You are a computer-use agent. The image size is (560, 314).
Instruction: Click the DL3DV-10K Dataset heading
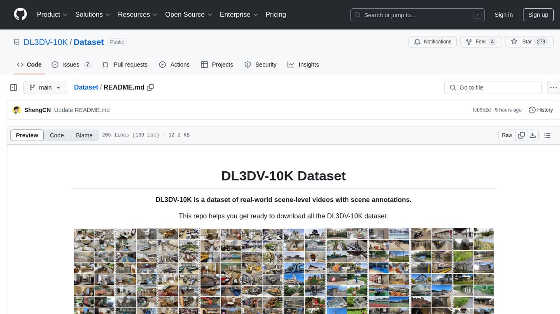(x=283, y=176)
